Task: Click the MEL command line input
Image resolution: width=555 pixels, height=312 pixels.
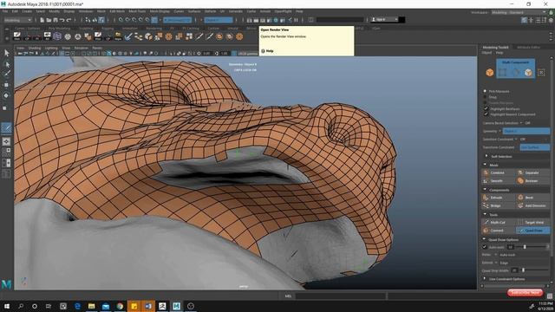Action: (x=340, y=296)
